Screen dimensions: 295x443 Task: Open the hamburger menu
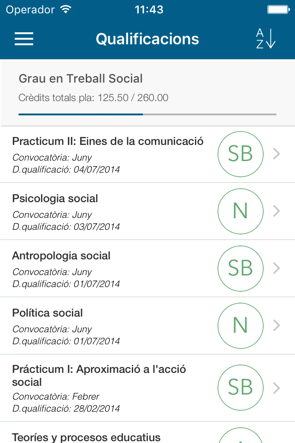coord(24,39)
